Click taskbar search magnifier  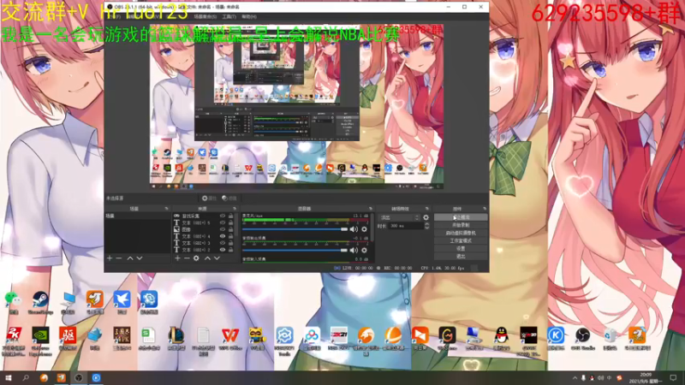coord(26,378)
